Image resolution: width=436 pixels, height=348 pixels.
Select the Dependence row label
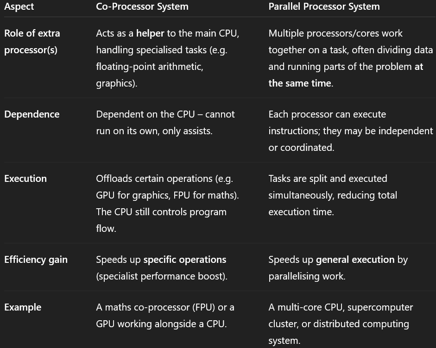point(32,114)
